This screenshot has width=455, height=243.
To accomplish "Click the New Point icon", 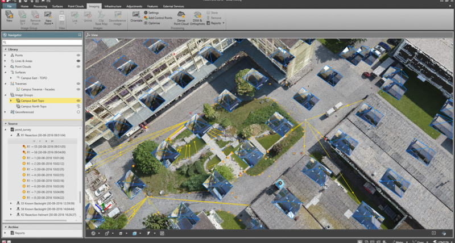I will [48, 15].
